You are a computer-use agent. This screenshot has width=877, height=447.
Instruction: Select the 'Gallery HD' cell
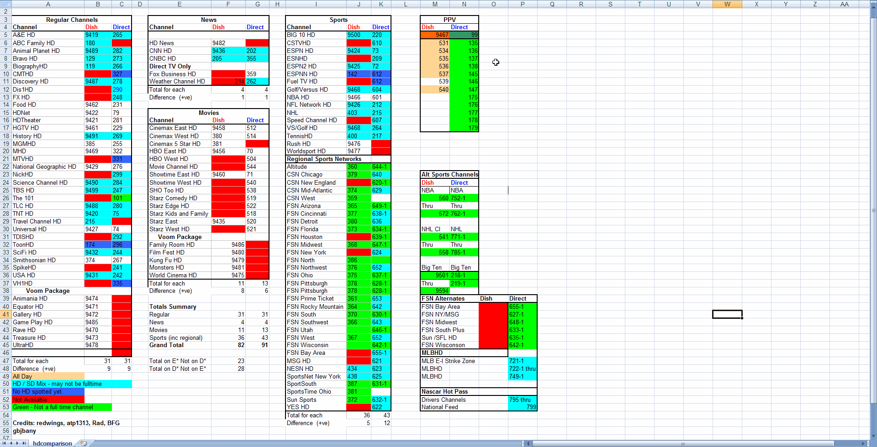(48, 314)
